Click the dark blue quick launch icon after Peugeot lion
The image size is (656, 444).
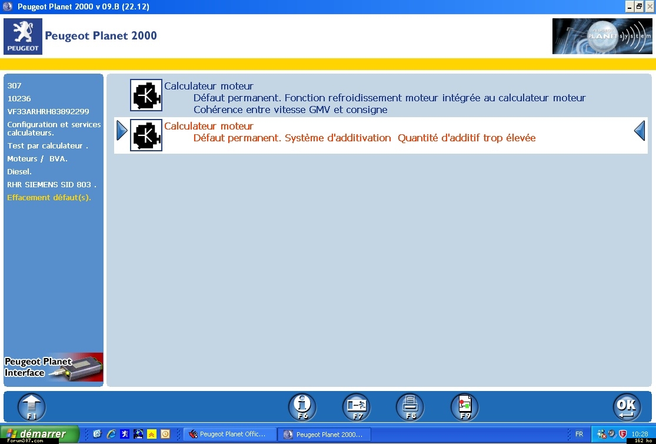tap(138, 435)
